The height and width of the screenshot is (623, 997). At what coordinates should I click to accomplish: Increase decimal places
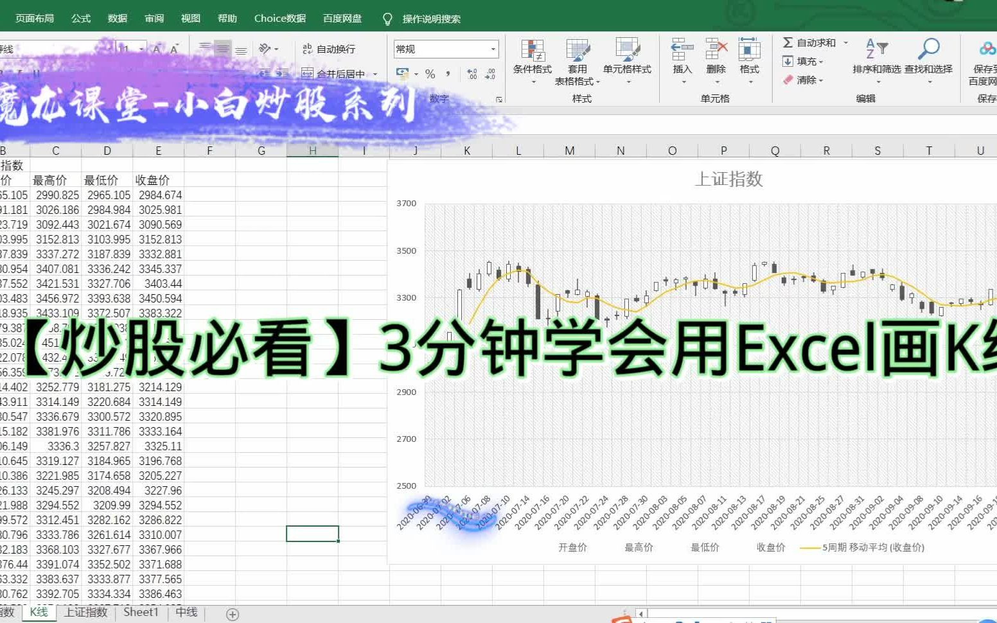(x=472, y=74)
